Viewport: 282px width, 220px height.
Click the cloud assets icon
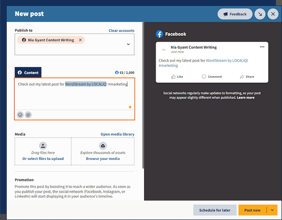(103, 146)
